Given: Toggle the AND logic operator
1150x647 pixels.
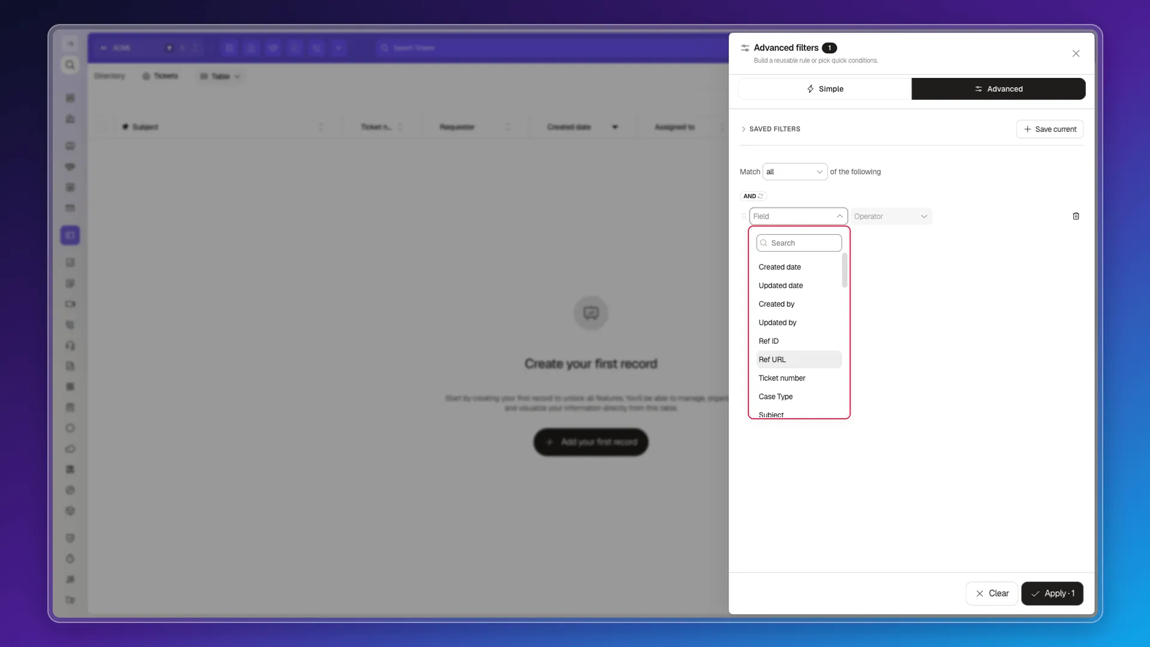Looking at the screenshot, I should 753,196.
